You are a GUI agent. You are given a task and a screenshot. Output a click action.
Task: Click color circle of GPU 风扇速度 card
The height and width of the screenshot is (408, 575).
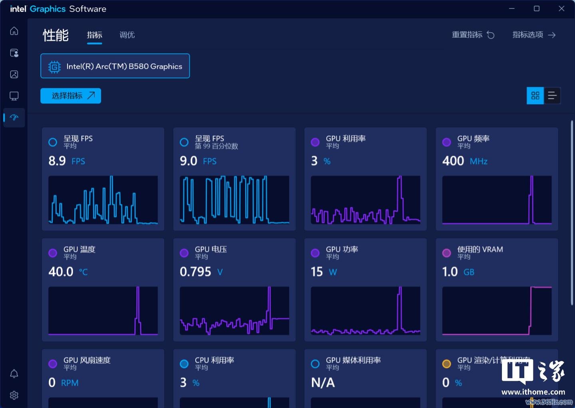(53, 364)
